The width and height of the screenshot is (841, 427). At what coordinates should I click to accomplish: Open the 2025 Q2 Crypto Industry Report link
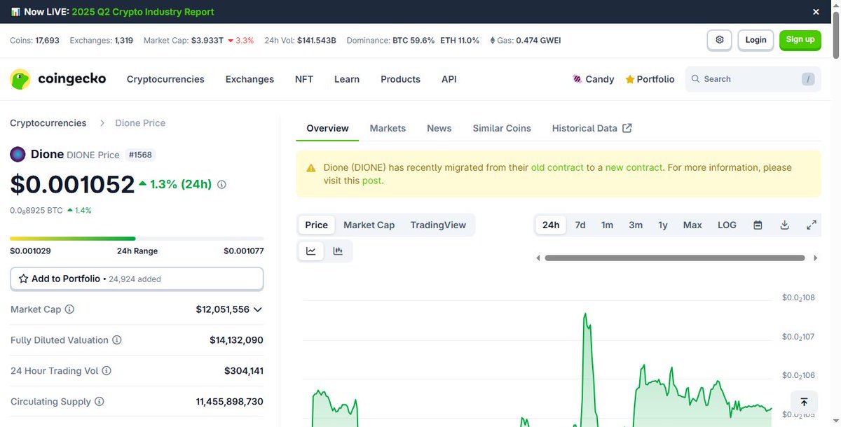click(143, 12)
